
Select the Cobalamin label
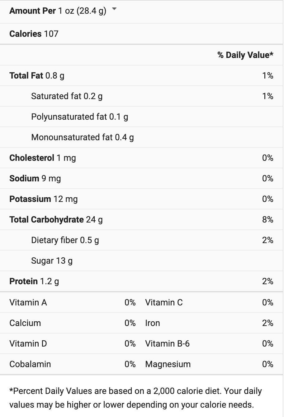(x=30, y=364)
